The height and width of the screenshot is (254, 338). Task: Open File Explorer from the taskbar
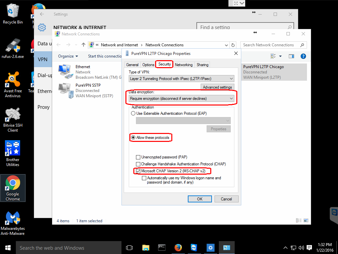(x=146, y=247)
